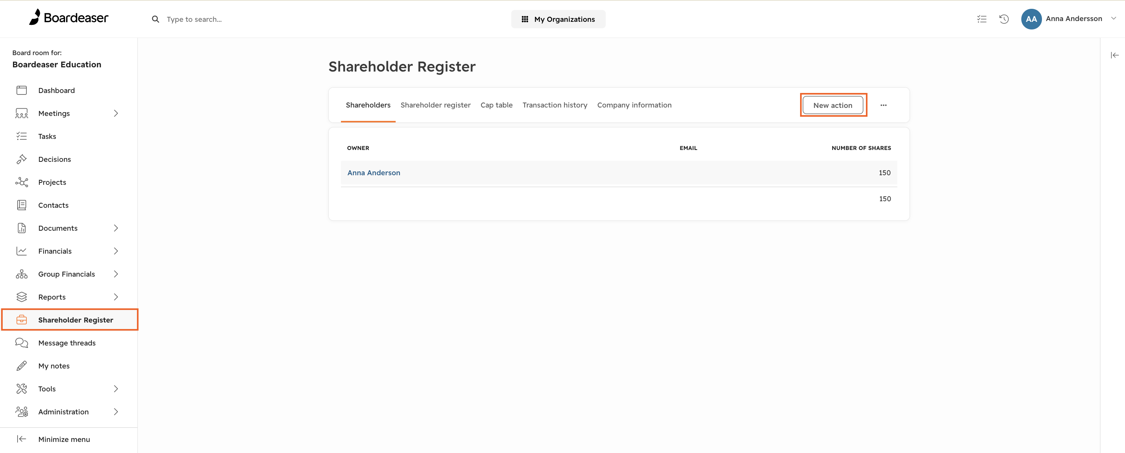Click the Shareholder Register briefcase icon
1125x453 pixels.
pyautogui.click(x=21, y=320)
